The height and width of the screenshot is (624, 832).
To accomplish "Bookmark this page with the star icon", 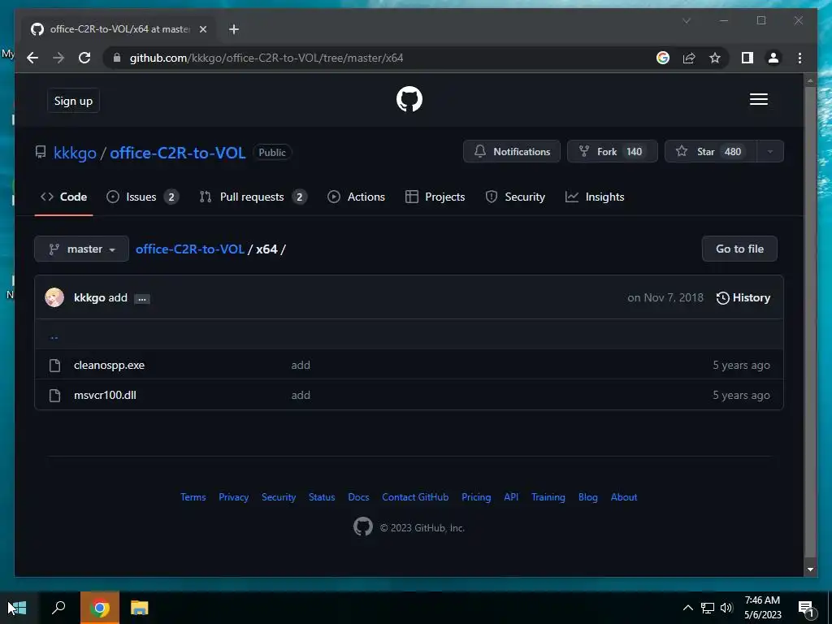I will tap(715, 58).
